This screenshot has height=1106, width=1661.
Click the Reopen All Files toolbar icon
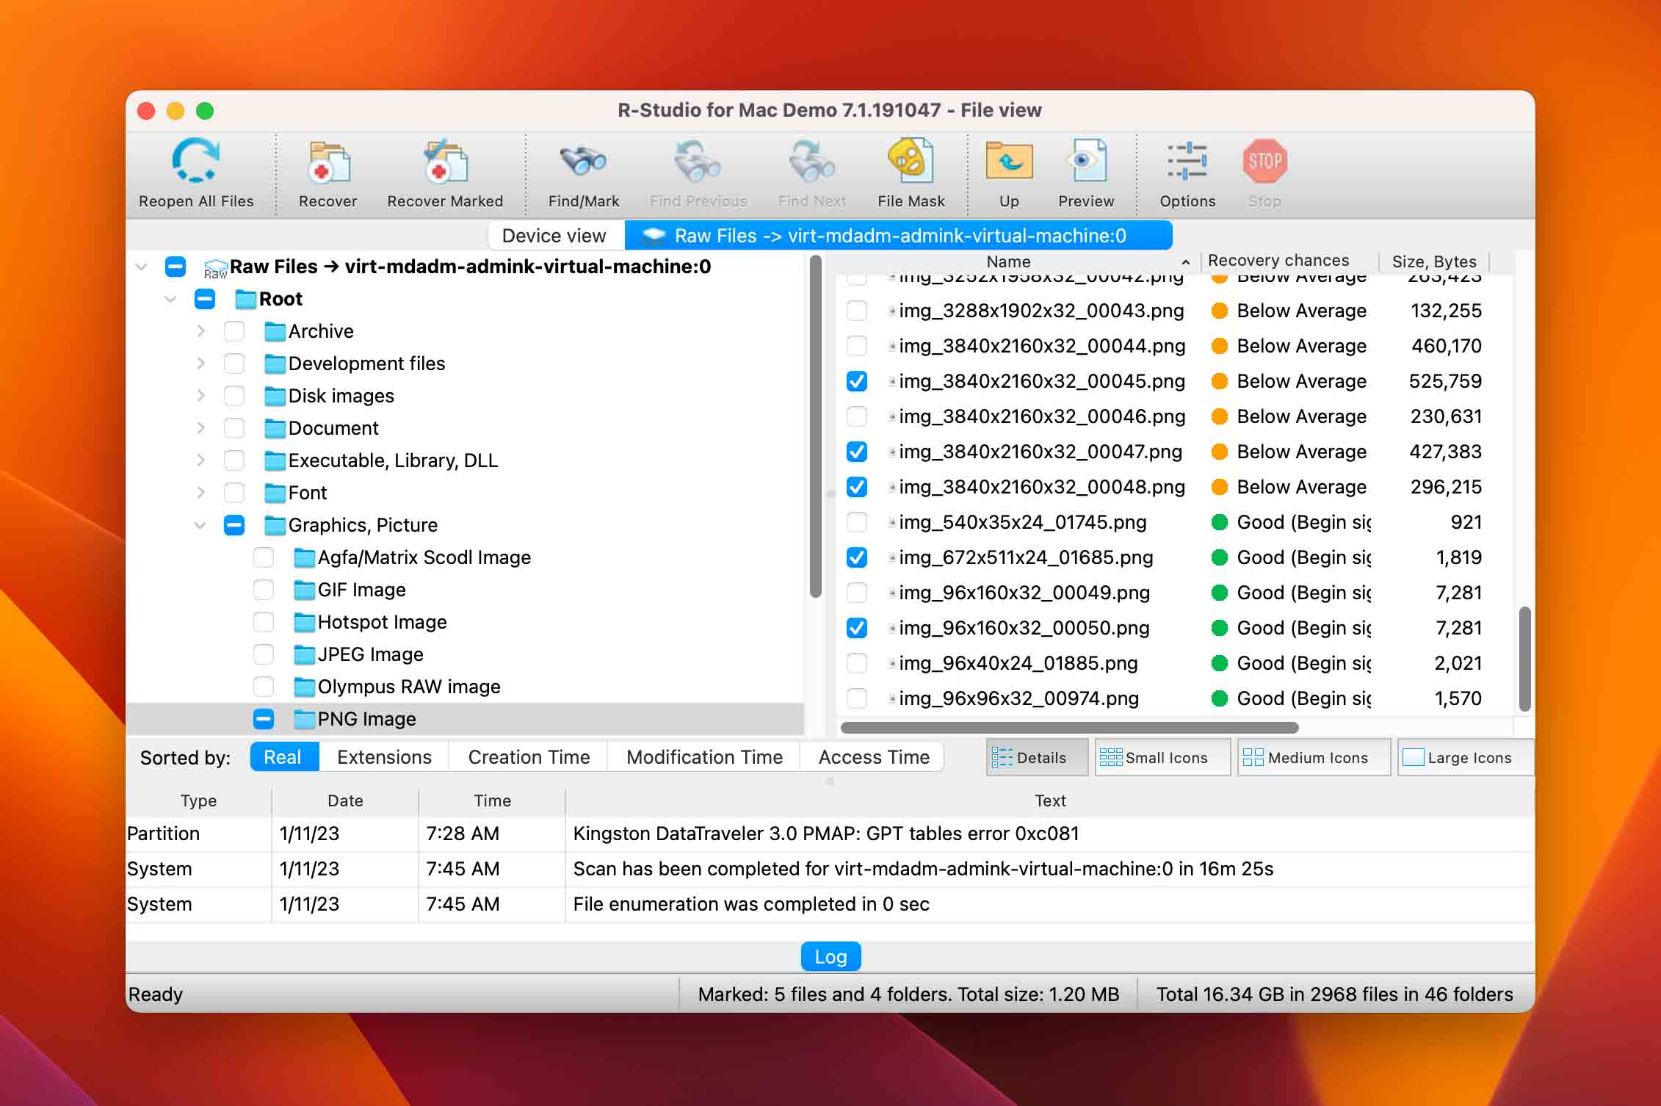[195, 160]
